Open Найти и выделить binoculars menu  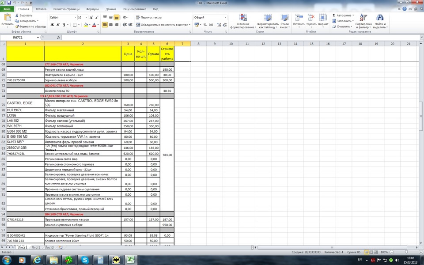point(380,21)
